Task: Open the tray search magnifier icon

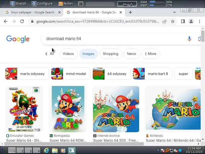Action: click(x=167, y=150)
